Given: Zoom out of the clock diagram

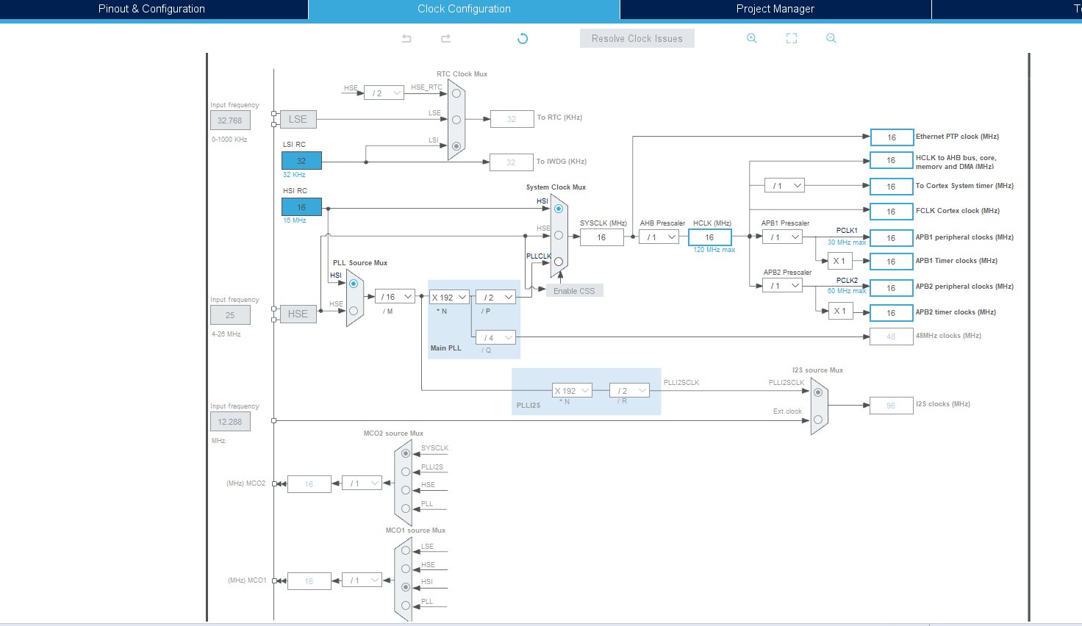Looking at the screenshot, I should click(831, 38).
